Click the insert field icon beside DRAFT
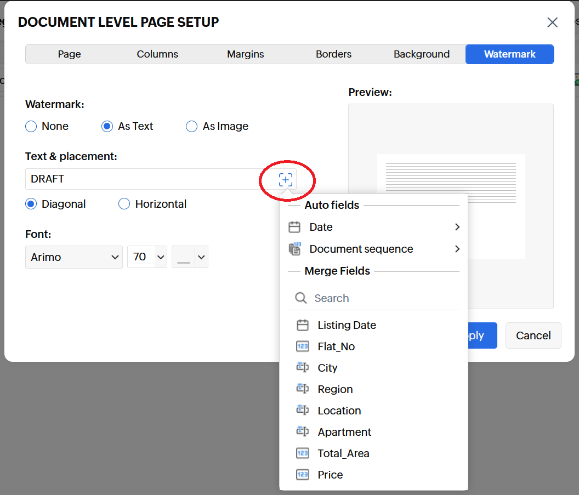The width and height of the screenshot is (579, 495). (286, 180)
